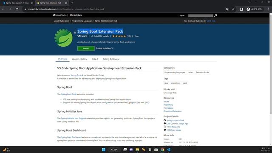The image size is (272, 153).
Task: Open the Chrome three-dot menu
Action: pyautogui.click(x=268, y=9)
